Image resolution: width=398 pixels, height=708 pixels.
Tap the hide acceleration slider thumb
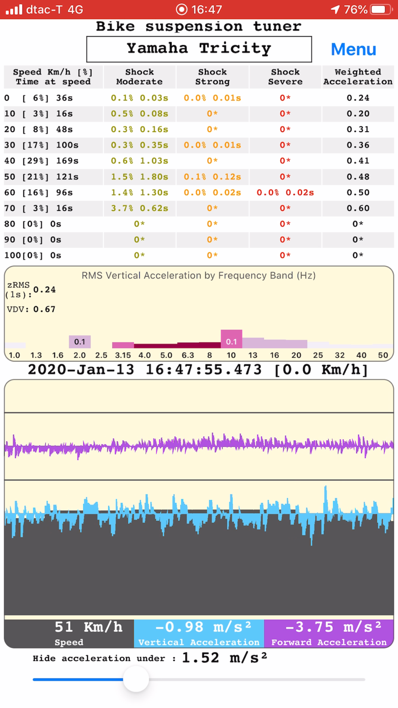(x=136, y=679)
